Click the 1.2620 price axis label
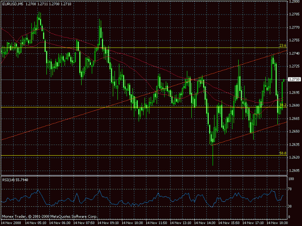 (294, 157)
